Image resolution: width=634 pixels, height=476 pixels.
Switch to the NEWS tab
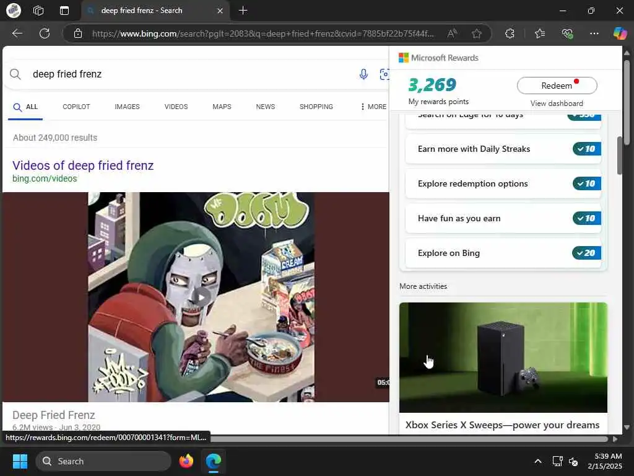tap(265, 107)
